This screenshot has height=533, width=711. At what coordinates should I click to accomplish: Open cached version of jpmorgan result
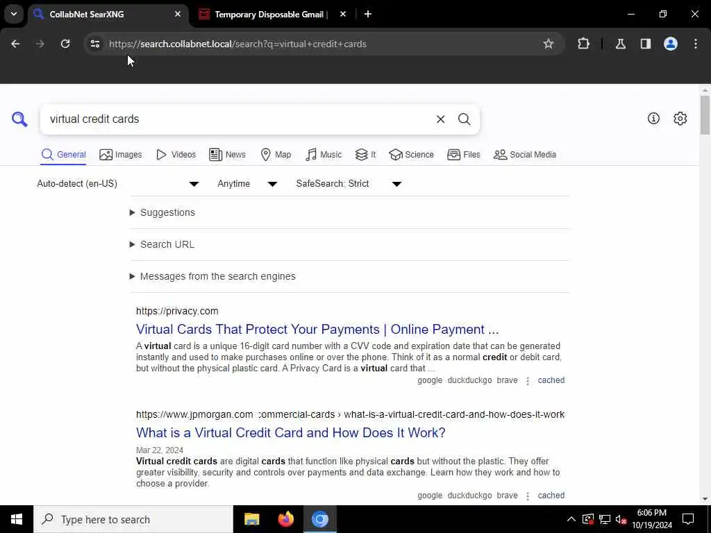[x=551, y=496]
